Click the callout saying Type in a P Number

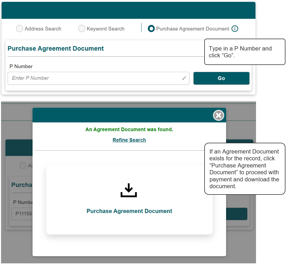pyautogui.click(x=244, y=52)
